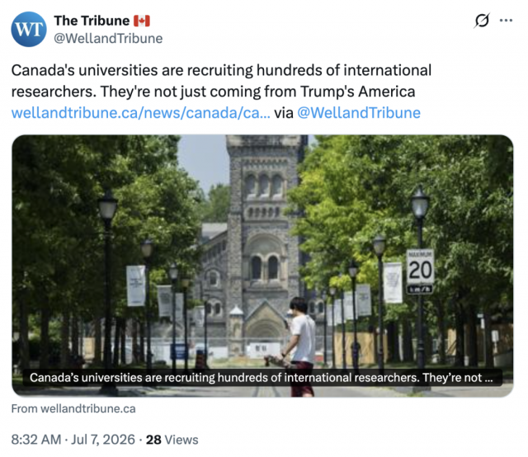Screen dimensions: 528x457
Task: Click the article headline caption overlay
Action: pos(262,378)
